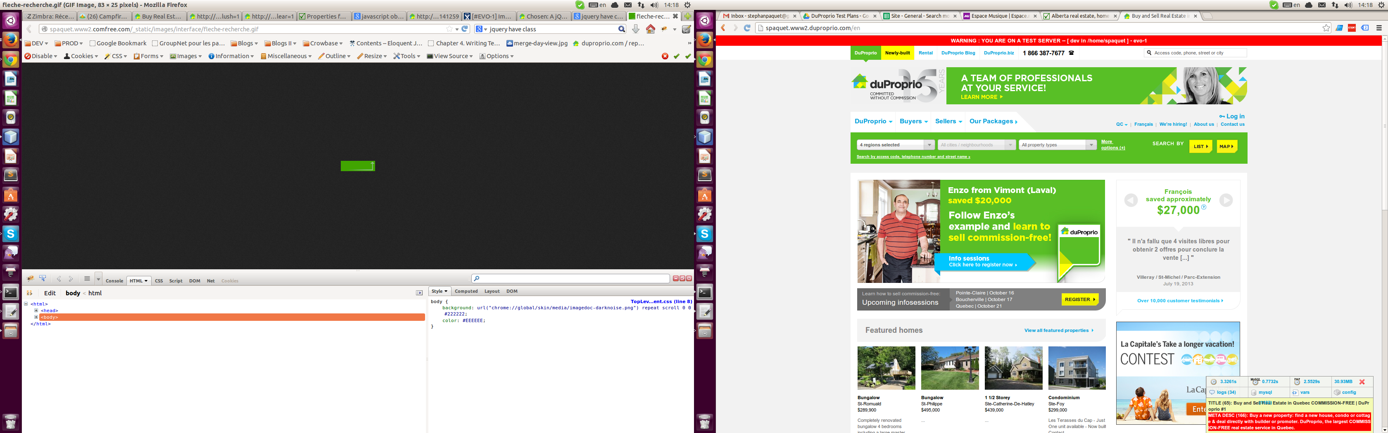The image size is (1388, 433).
Task: Open new Firefox tab with plus icon
Action: tap(687, 16)
